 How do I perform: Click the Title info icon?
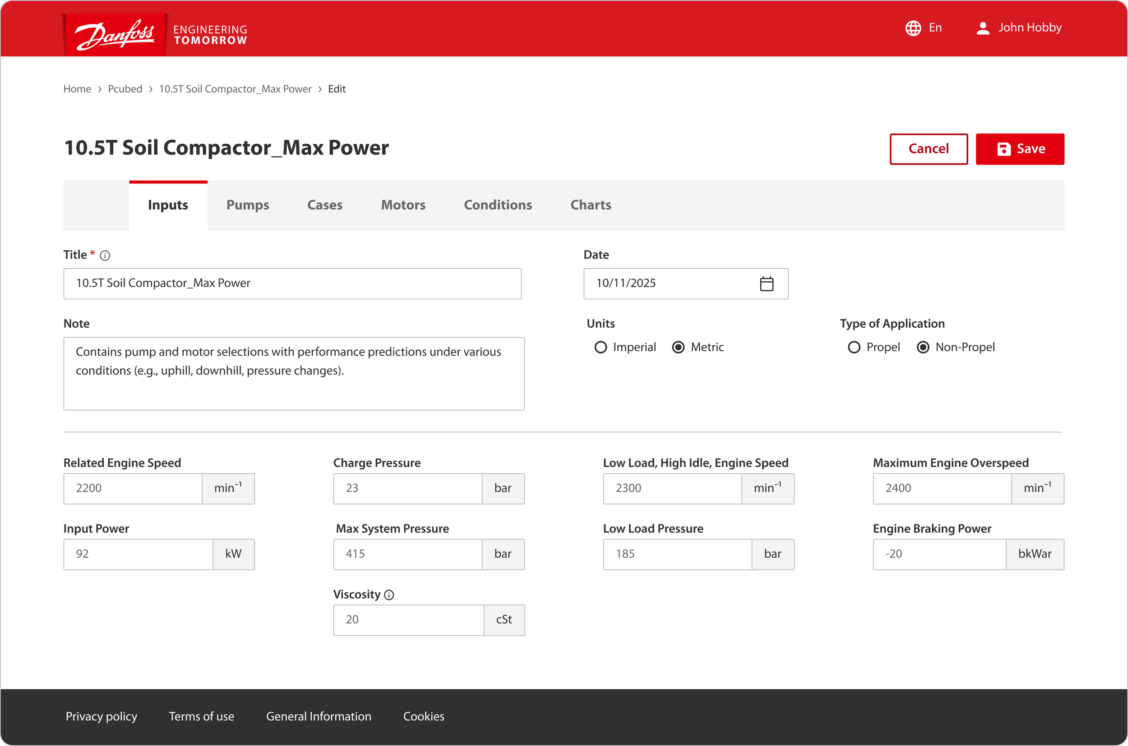click(x=105, y=256)
